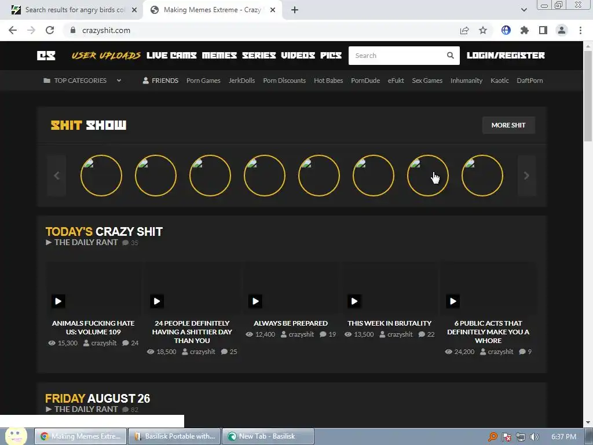Image resolution: width=593 pixels, height=445 pixels.
Task: Bookmark this page with the star icon
Action: tap(483, 30)
